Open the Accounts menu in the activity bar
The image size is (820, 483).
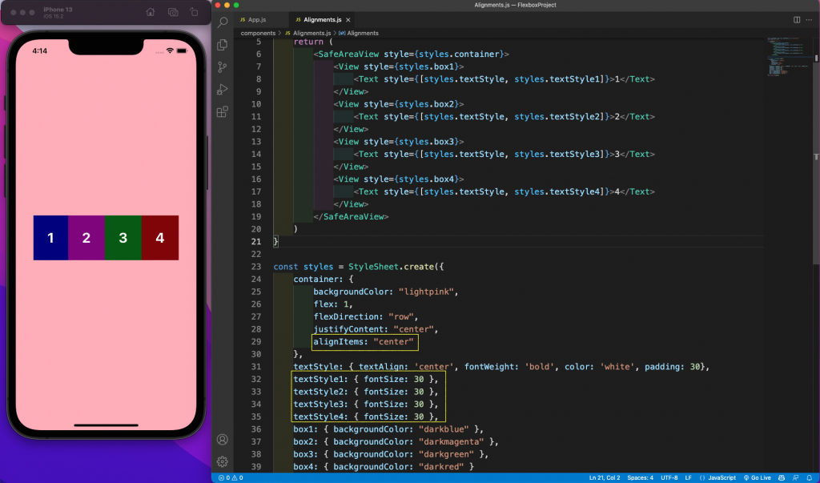point(223,440)
